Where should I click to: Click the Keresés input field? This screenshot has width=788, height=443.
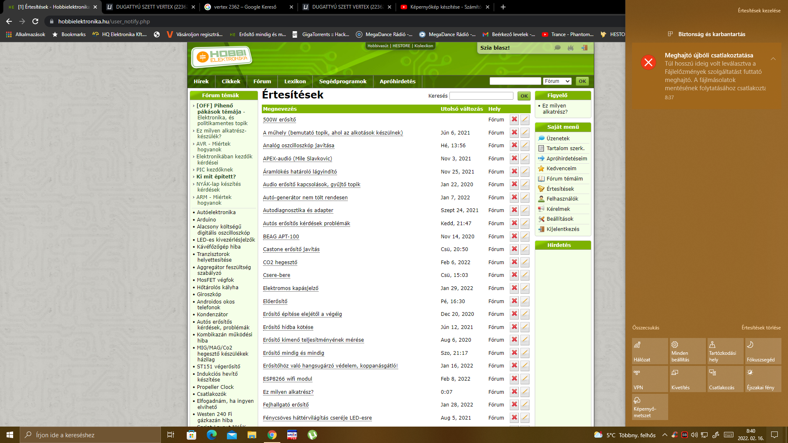click(481, 96)
